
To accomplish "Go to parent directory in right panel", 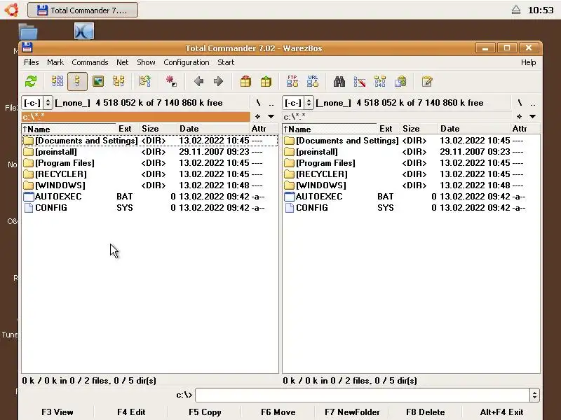I will coord(533,103).
